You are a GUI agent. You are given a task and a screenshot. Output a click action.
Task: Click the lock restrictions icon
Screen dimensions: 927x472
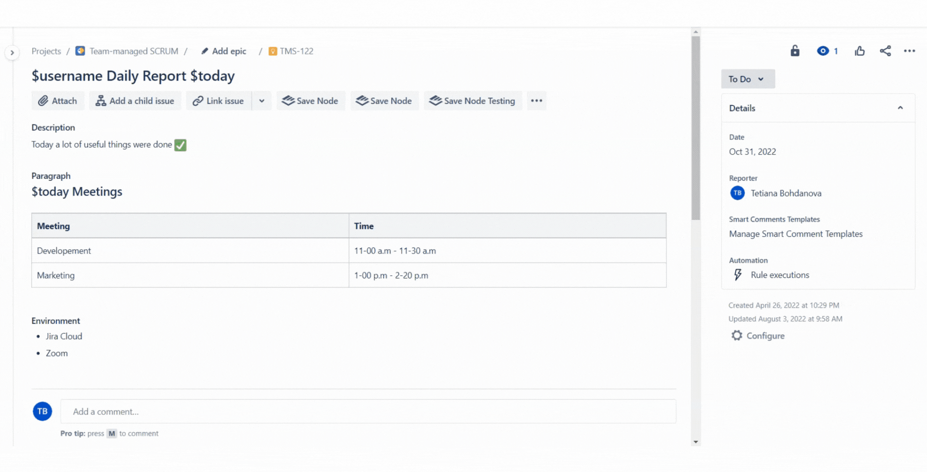(x=795, y=51)
